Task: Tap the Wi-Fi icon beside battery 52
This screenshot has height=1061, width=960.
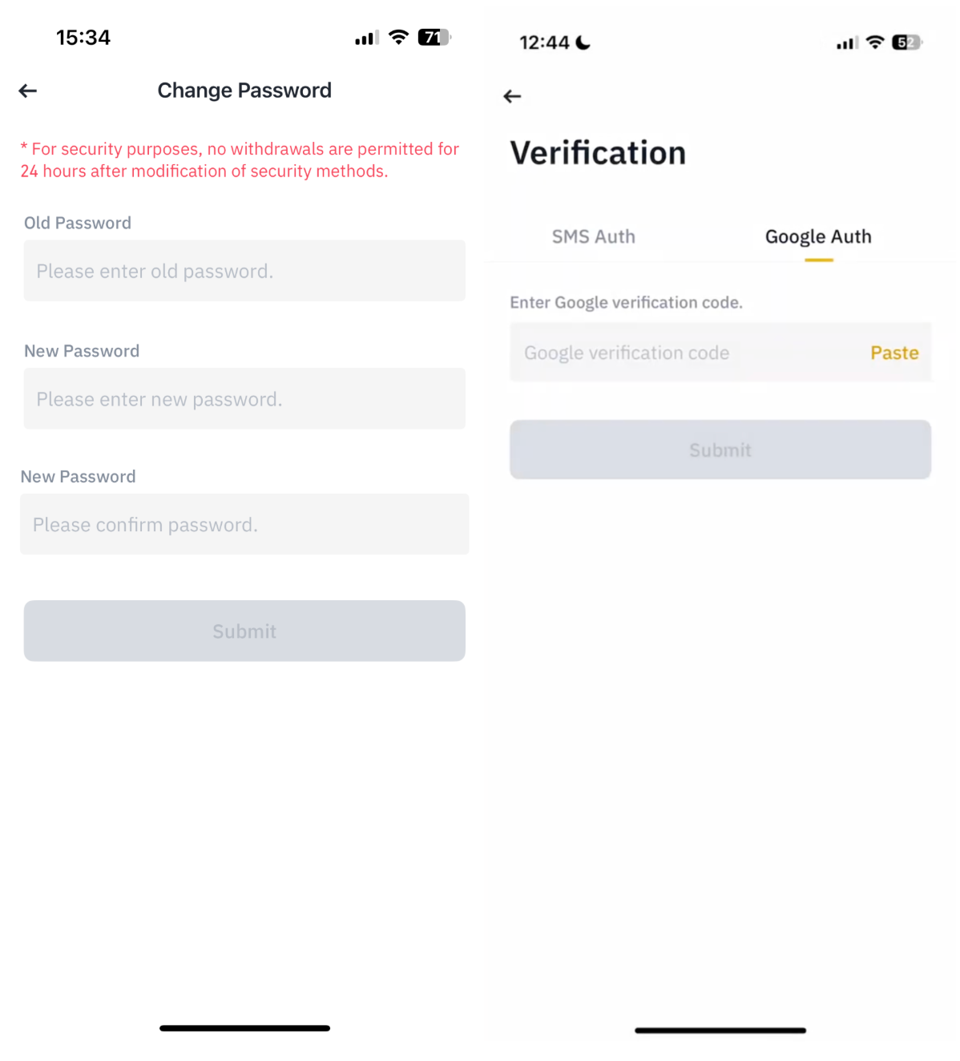Action: pyautogui.click(x=875, y=42)
